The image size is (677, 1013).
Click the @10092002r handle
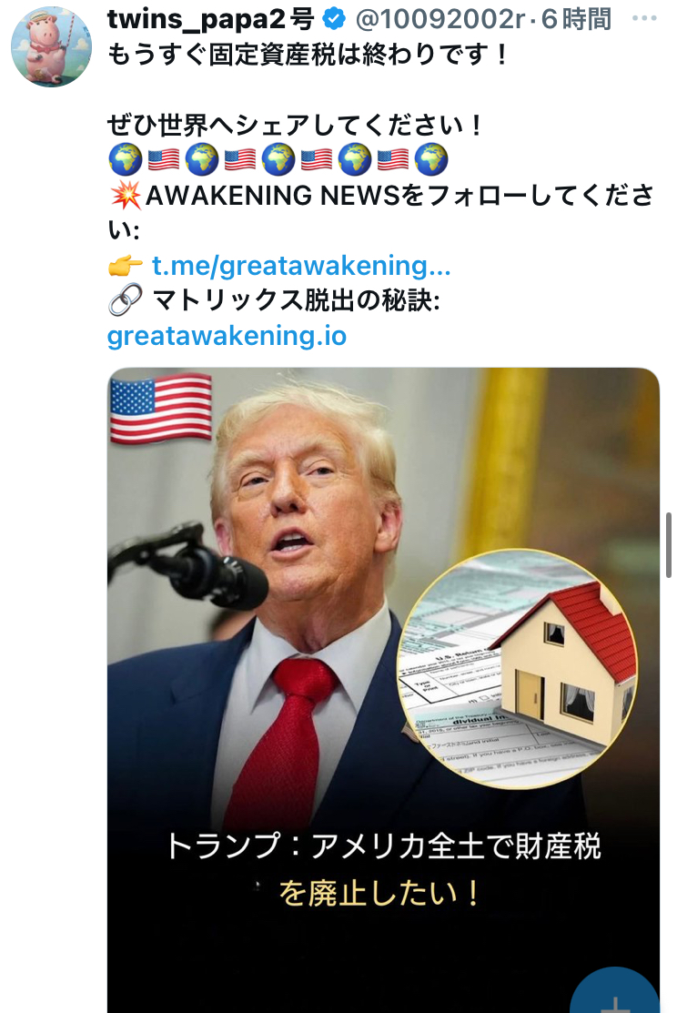440,19
